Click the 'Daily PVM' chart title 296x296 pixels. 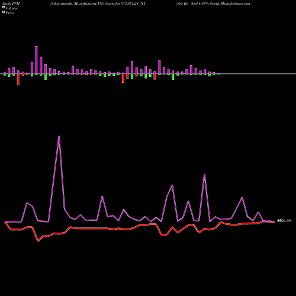(x=11, y=4)
